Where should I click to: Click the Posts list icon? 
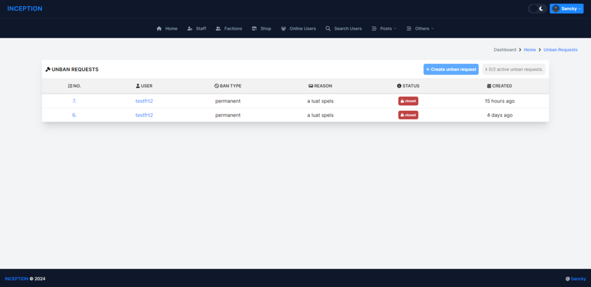point(374,28)
